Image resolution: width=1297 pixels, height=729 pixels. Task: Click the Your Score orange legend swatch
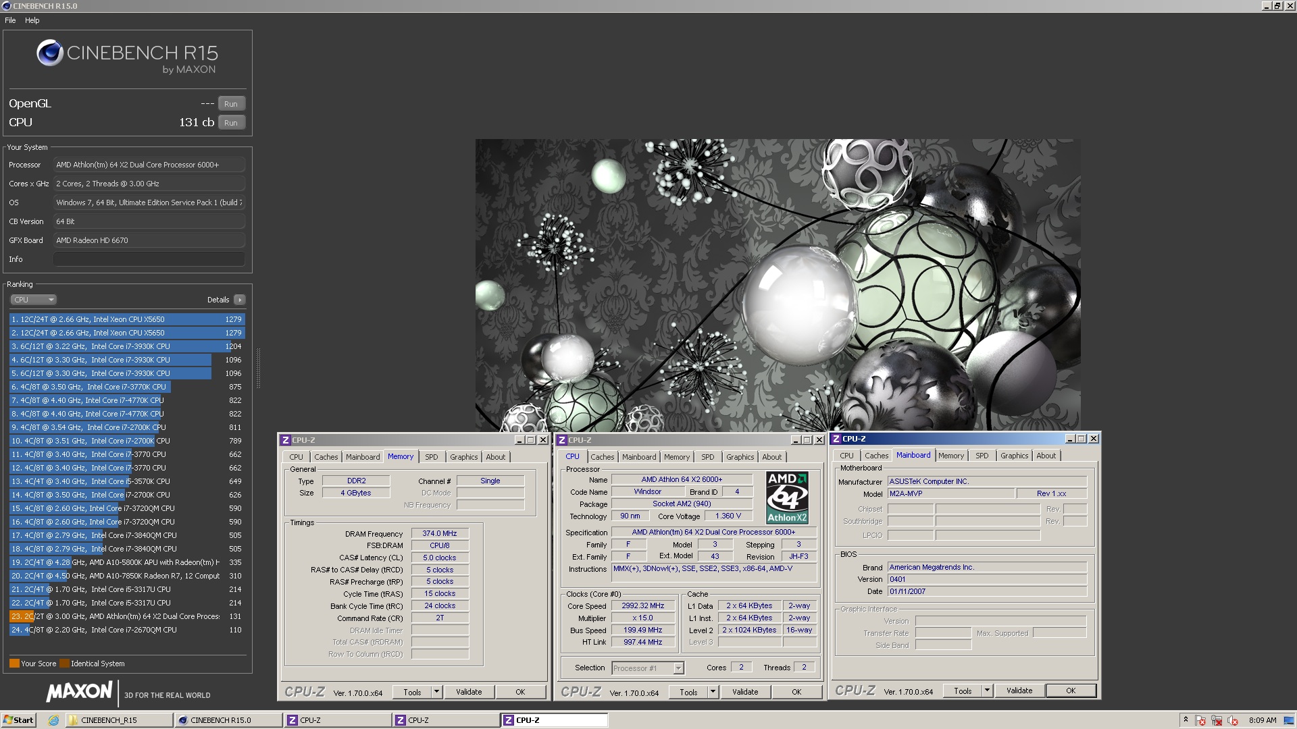pos(14,664)
